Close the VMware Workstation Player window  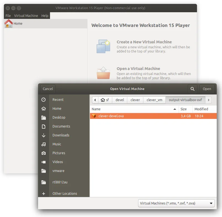[8, 8]
